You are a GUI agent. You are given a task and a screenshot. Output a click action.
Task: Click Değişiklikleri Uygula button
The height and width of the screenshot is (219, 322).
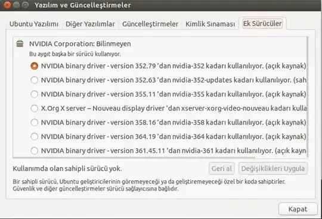pyautogui.click(x=273, y=168)
